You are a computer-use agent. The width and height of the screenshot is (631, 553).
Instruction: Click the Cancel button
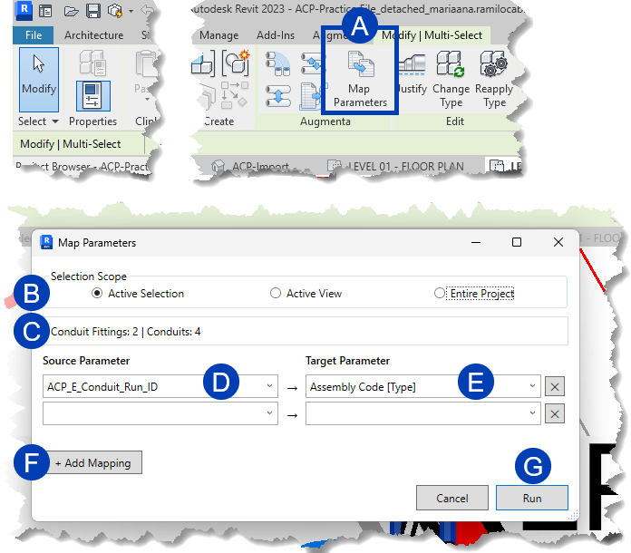451,498
